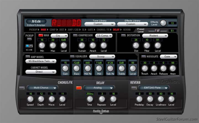Click the Noisegate Thresh knob
The image size is (199, 123).
[x=145, y=69]
